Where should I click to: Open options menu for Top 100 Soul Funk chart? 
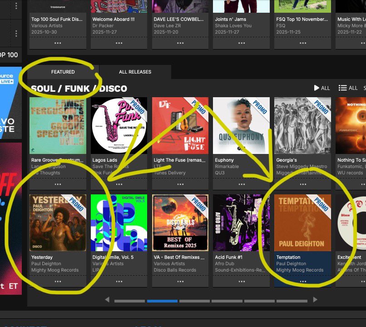(58, 43)
